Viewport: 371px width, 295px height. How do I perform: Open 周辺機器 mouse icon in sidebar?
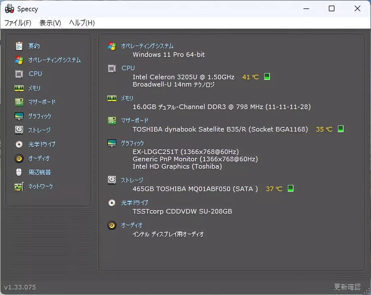tap(19, 172)
